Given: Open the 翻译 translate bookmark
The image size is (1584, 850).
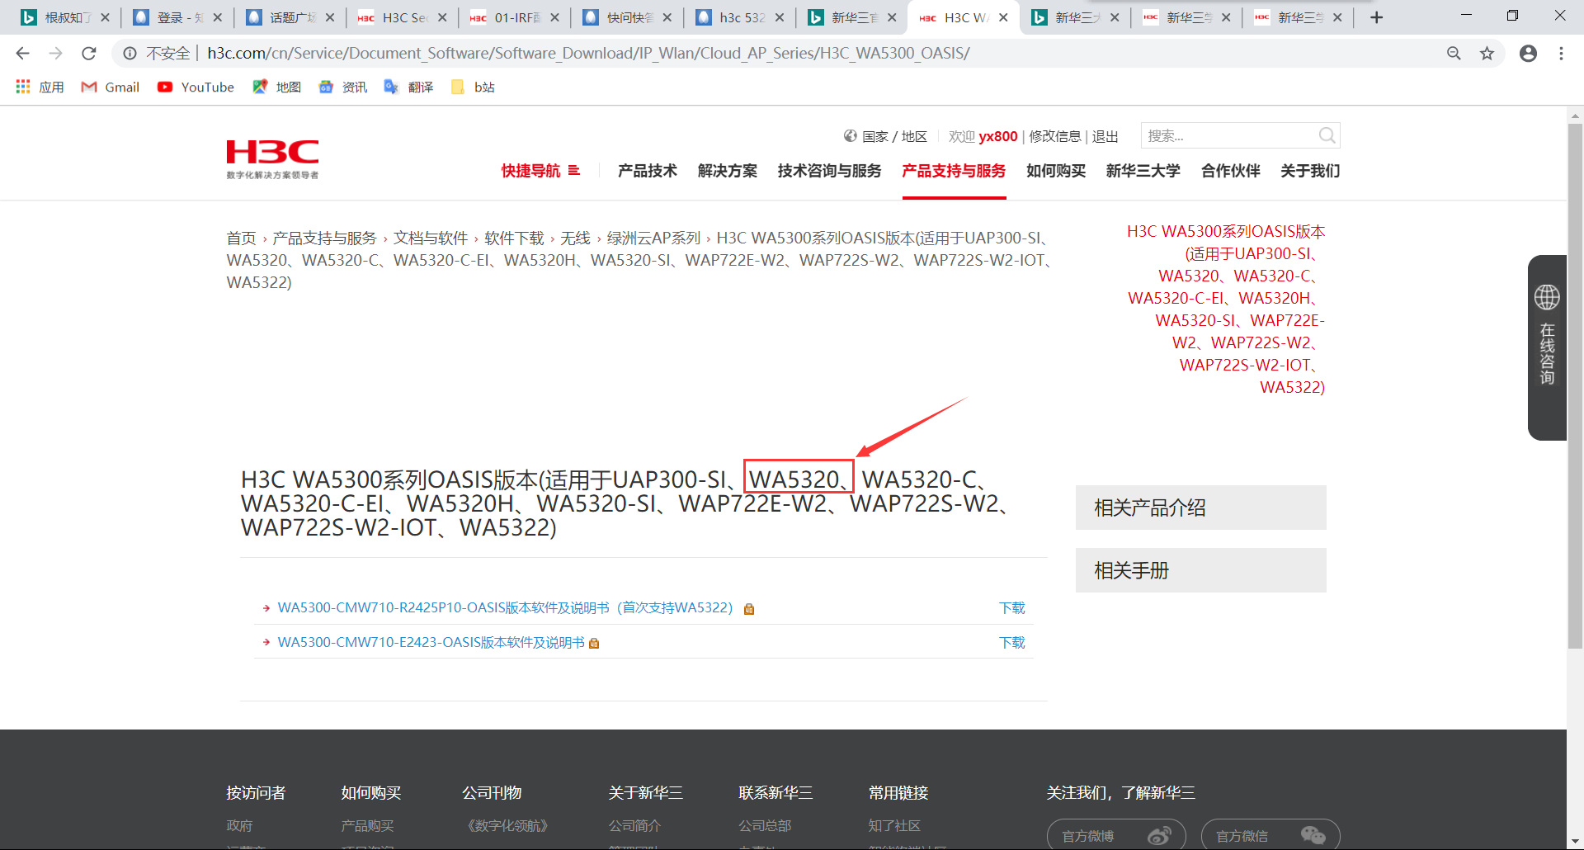Looking at the screenshot, I should (x=408, y=87).
